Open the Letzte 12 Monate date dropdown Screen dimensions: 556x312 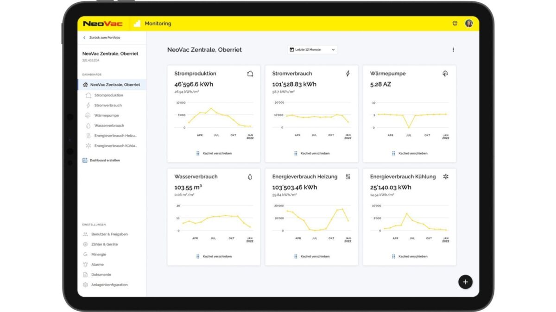[x=312, y=50]
